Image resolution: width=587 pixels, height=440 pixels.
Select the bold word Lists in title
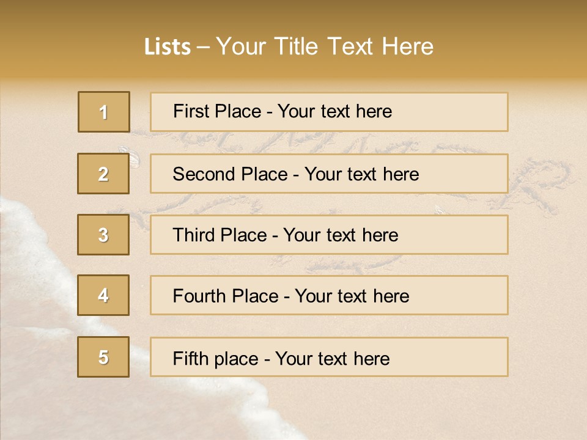click(168, 47)
